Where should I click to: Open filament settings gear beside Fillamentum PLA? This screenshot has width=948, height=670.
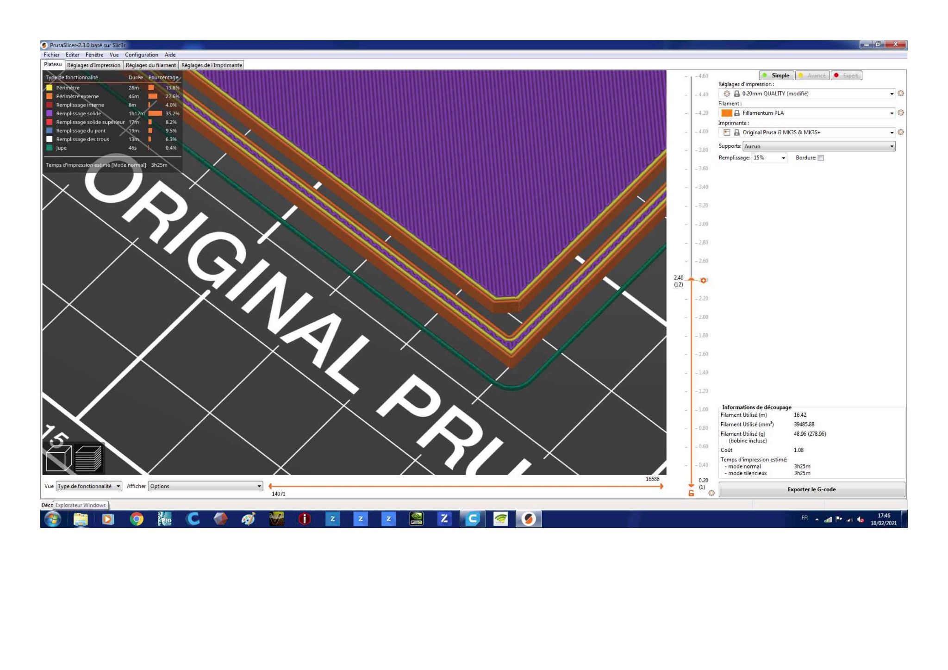[x=900, y=113]
